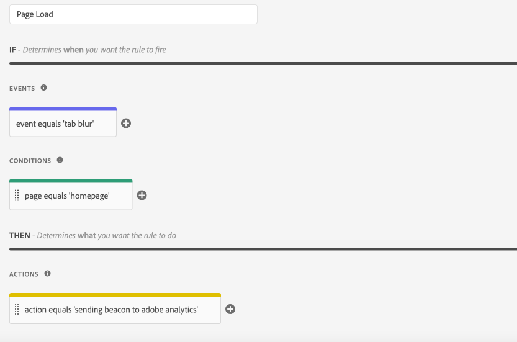The width and height of the screenshot is (517, 342).
Task: Add a new condition with plus icon
Action: (x=142, y=196)
